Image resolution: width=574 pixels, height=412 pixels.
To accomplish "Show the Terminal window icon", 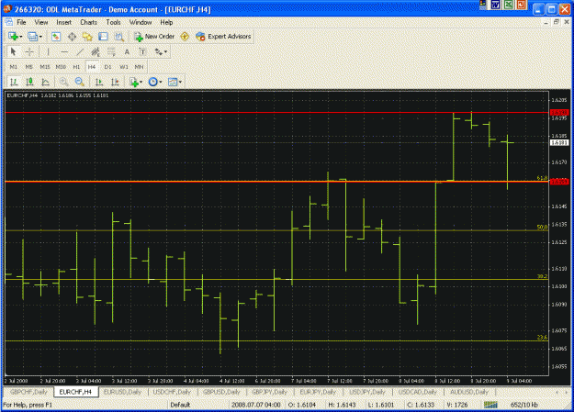I will click(x=103, y=37).
